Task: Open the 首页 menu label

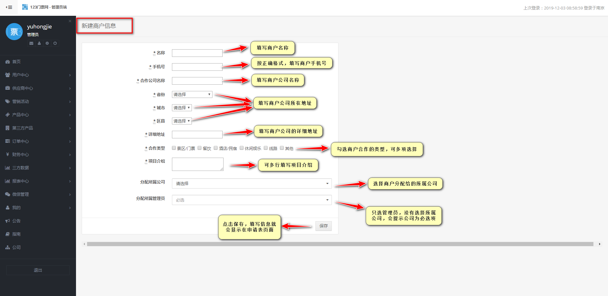Action: click(x=16, y=62)
